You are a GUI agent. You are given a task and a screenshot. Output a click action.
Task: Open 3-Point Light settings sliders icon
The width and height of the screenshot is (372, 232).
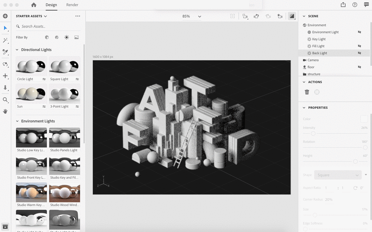pyautogui.click(x=77, y=106)
